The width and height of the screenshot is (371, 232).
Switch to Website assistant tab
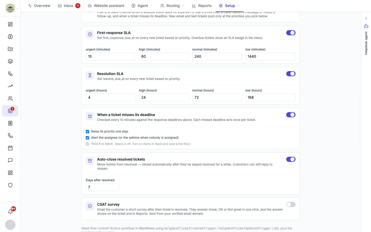pos(106,6)
